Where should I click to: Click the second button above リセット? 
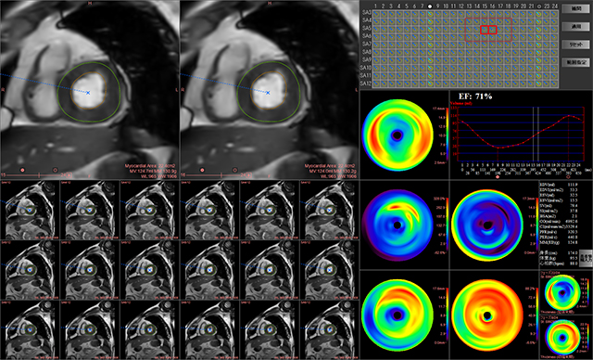point(575,27)
